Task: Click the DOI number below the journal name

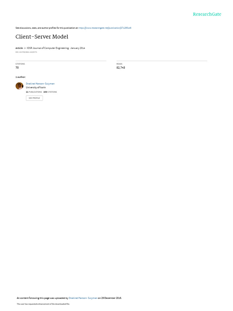Action: 26,52
